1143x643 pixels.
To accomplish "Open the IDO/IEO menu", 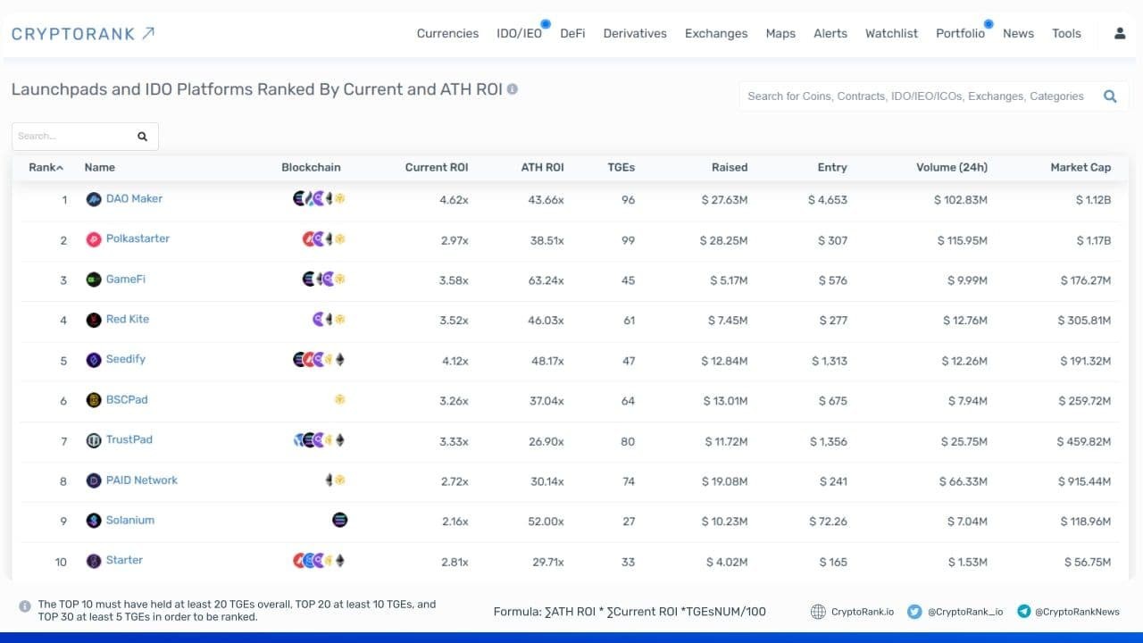I will click(520, 33).
